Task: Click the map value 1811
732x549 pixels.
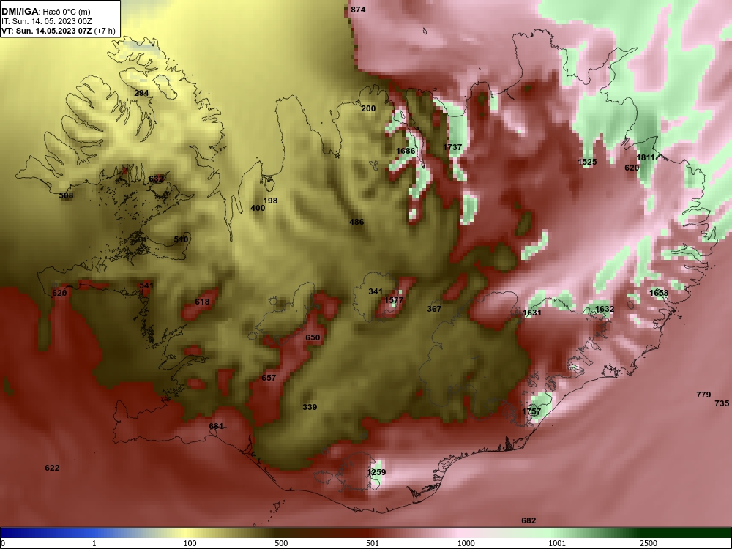Action: pyautogui.click(x=646, y=157)
